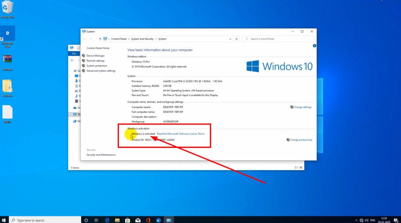Click the Search Control Panel field
This screenshot has height=223, width=401.
tap(278, 39)
